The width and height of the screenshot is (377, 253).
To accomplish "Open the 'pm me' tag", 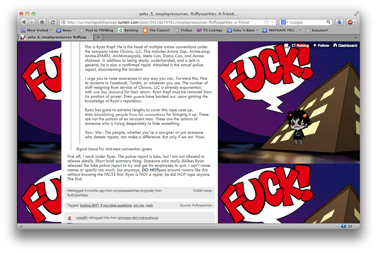I will coord(139,206).
